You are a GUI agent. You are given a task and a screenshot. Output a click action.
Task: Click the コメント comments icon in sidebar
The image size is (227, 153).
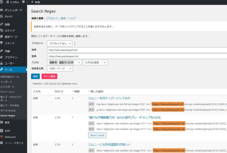pos(3,43)
